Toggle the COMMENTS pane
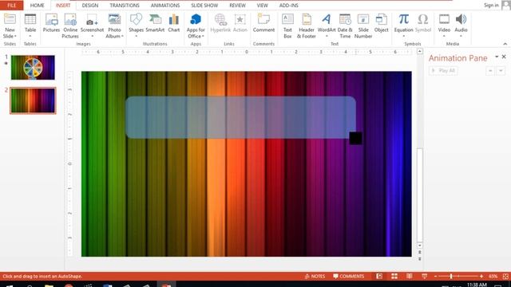The height and width of the screenshot is (287, 511). (348, 277)
